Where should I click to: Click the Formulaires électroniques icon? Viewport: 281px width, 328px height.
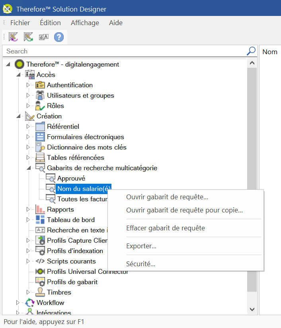click(40, 137)
